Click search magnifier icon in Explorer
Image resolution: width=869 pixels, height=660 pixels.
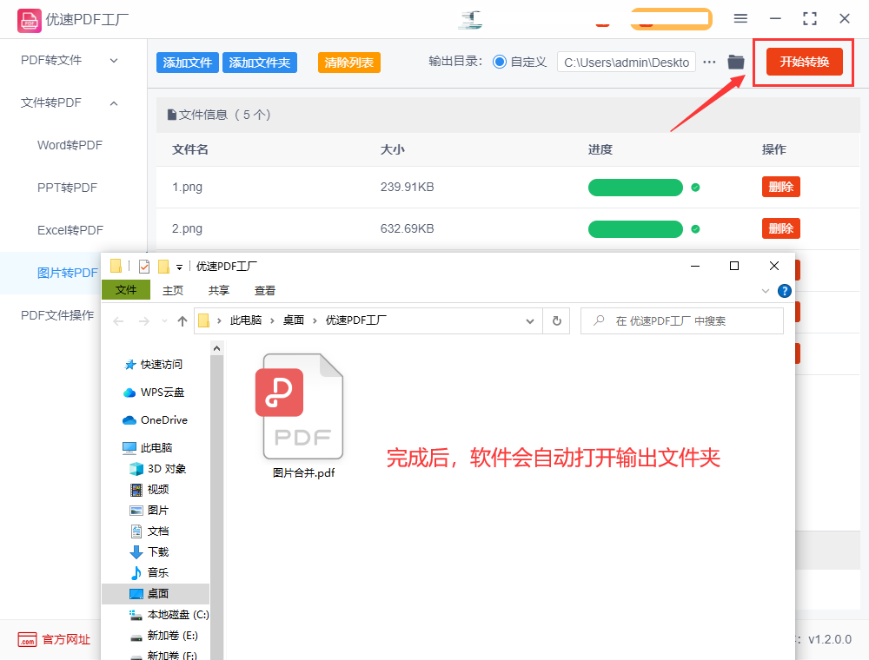click(599, 320)
